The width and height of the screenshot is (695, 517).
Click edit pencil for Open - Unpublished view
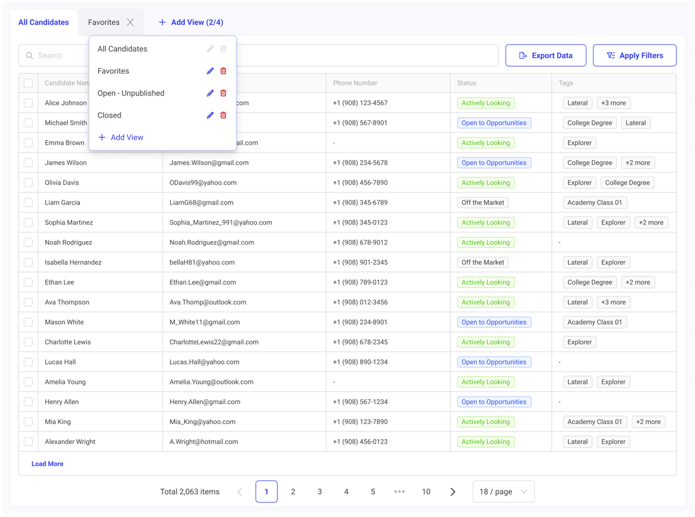pos(210,93)
